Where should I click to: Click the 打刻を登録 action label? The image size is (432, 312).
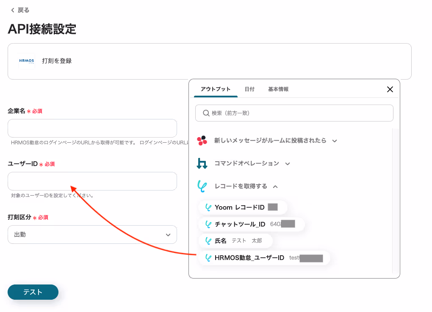[57, 61]
